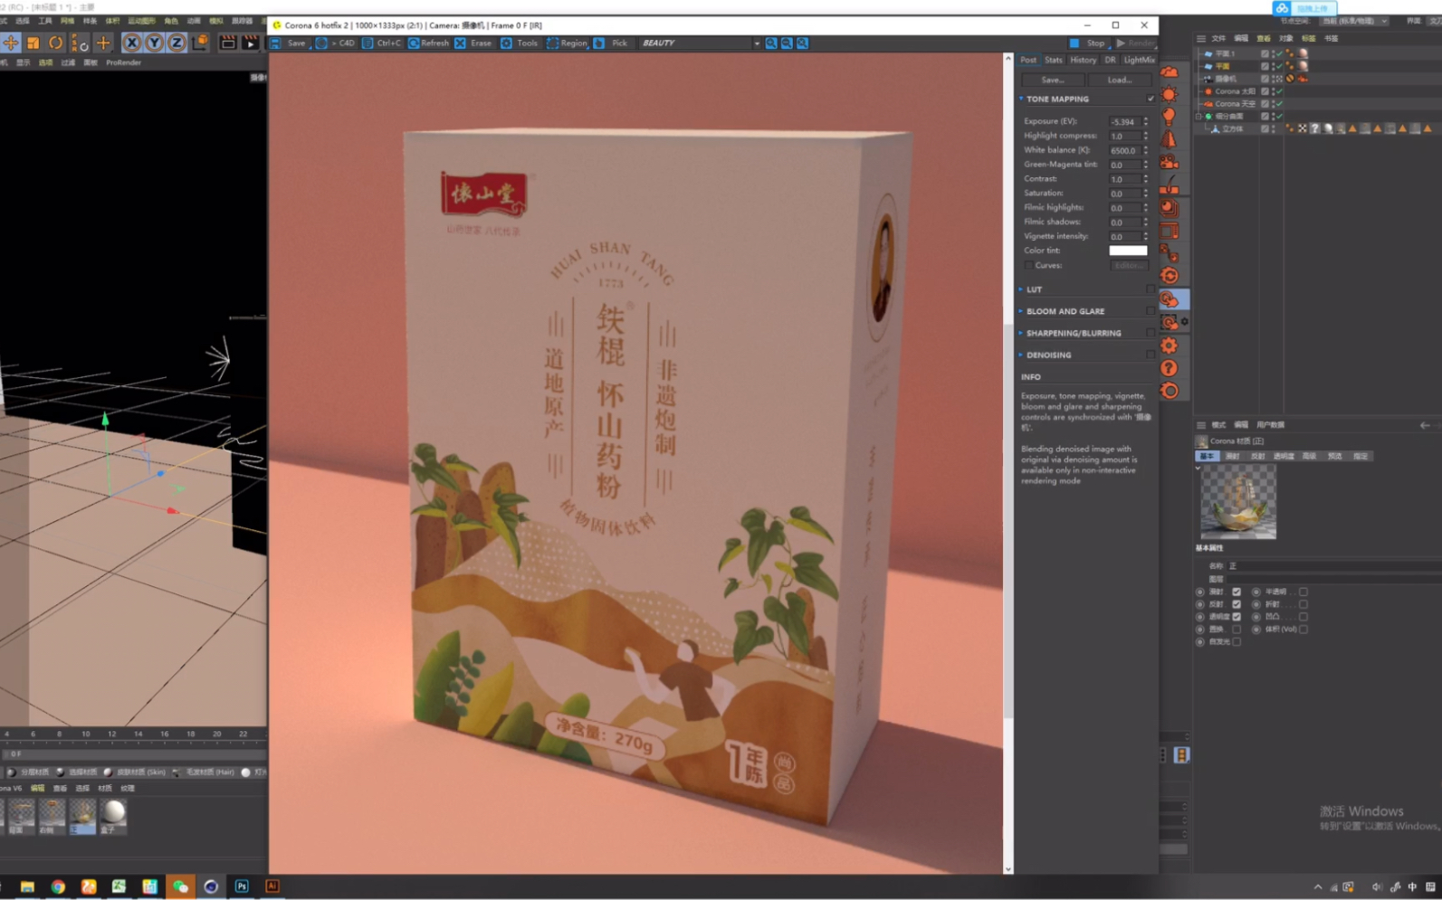
Task: Expand the SHARPENING/BLURRING section
Action: (1021, 333)
